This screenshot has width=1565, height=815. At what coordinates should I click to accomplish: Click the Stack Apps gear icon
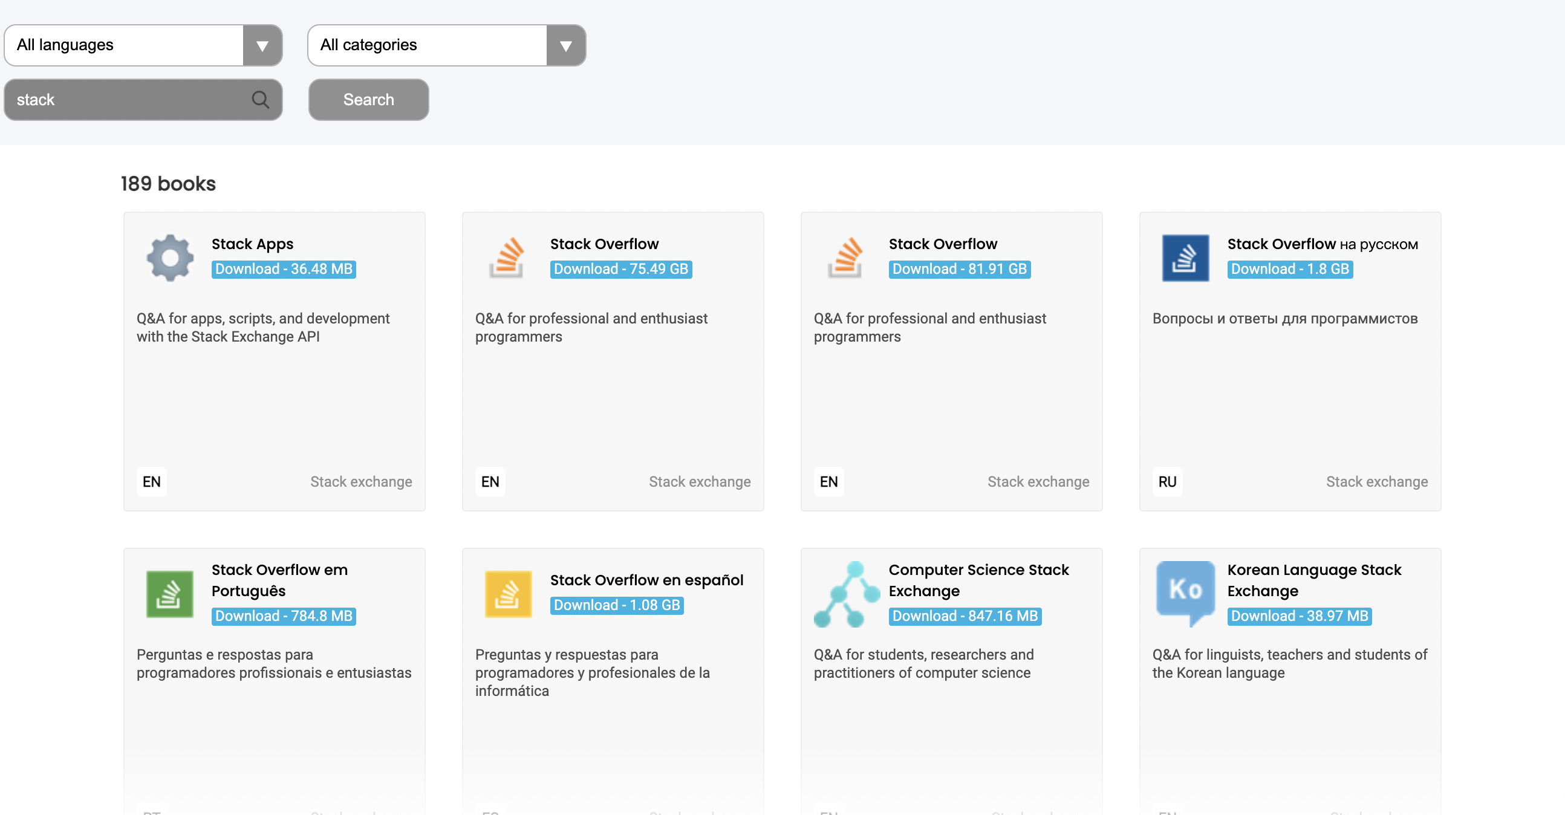pyautogui.click(x=170, y=258)
